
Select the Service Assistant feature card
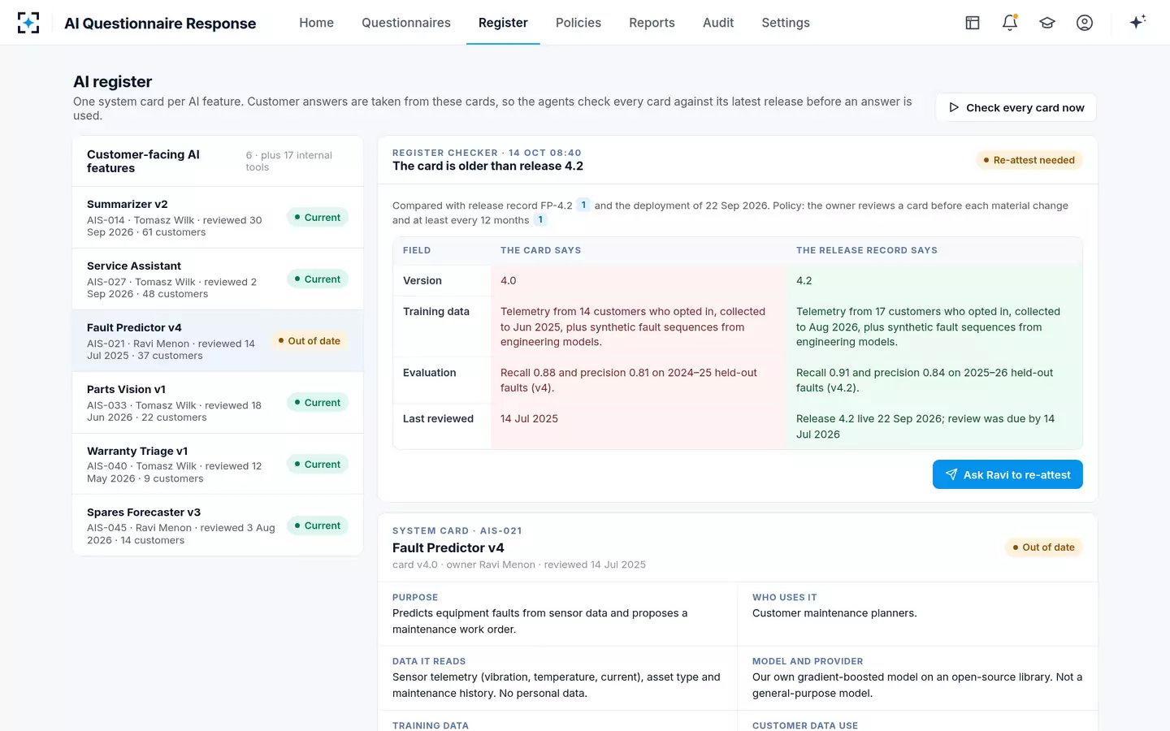point(218,279)
